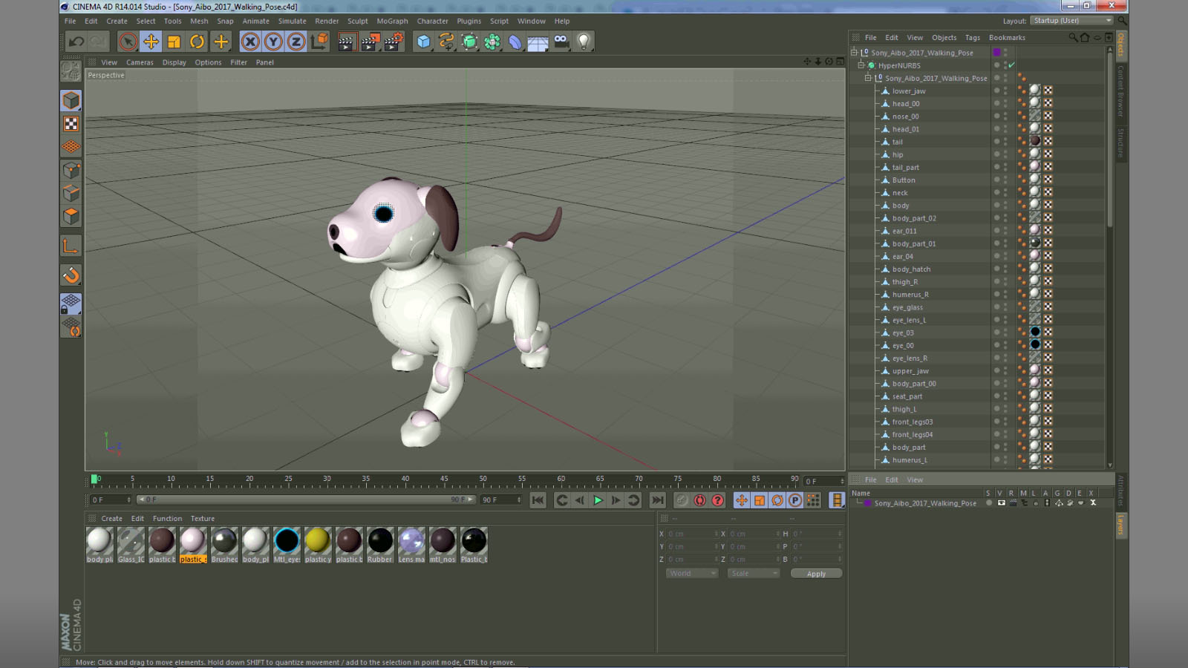Select the Live Selection tool
Screen dimensions: 1188x668
[128, 42]
